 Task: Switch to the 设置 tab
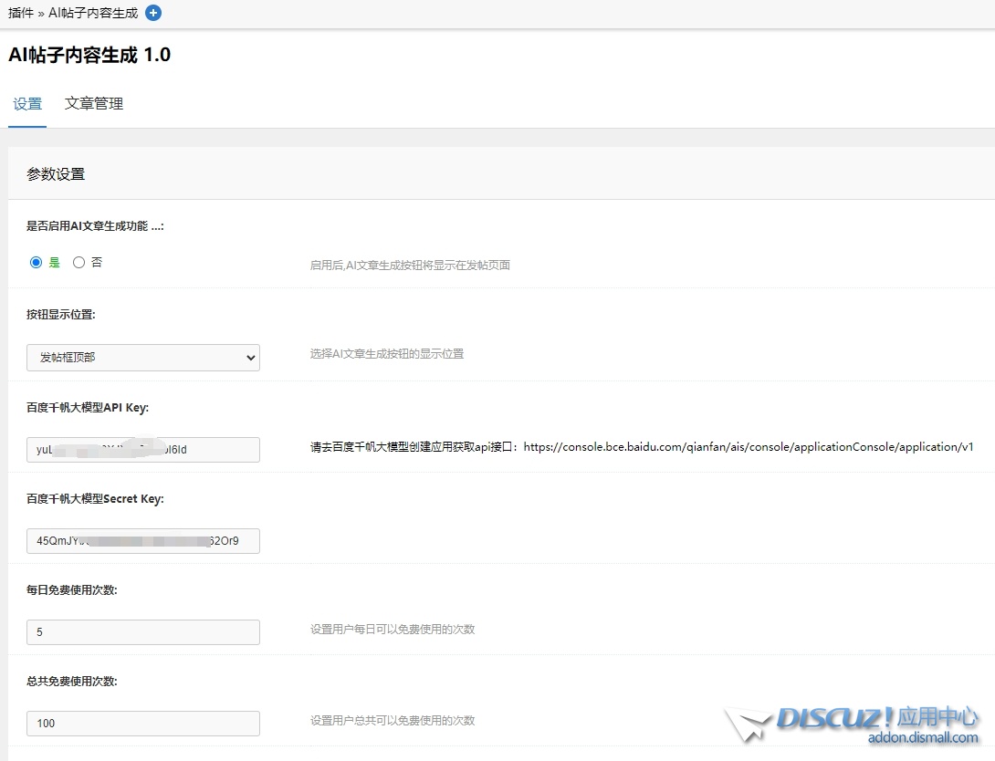[x=27, y=104]
